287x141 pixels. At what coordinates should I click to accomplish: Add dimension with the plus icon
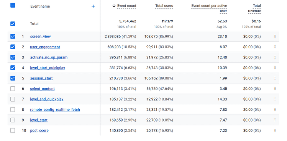click(x=93, y=6)
